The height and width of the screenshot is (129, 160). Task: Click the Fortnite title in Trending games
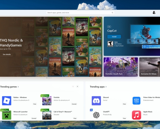pos(57,97)
